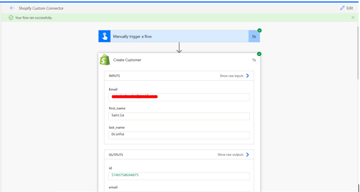
Task: Open the Manually trigger a flow step
Action: click(179, 37)
